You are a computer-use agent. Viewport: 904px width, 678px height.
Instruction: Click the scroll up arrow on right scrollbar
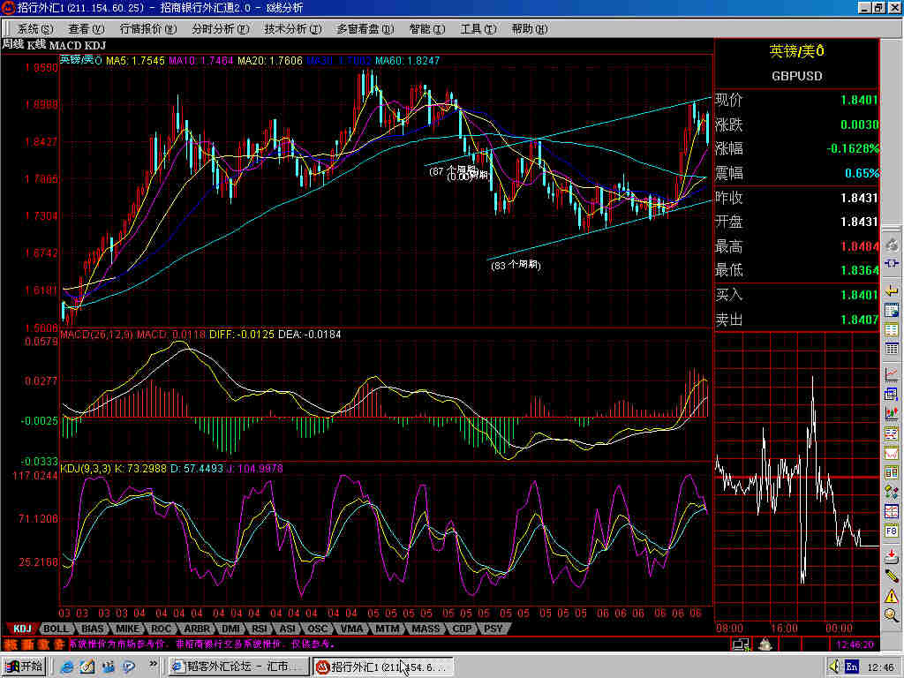tap(892, 44)
